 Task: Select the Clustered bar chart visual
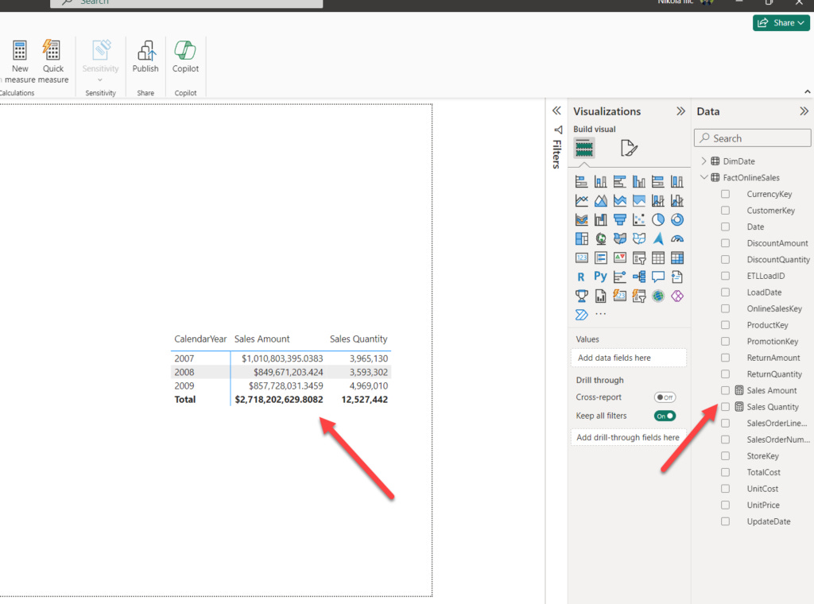pos(620,182)
